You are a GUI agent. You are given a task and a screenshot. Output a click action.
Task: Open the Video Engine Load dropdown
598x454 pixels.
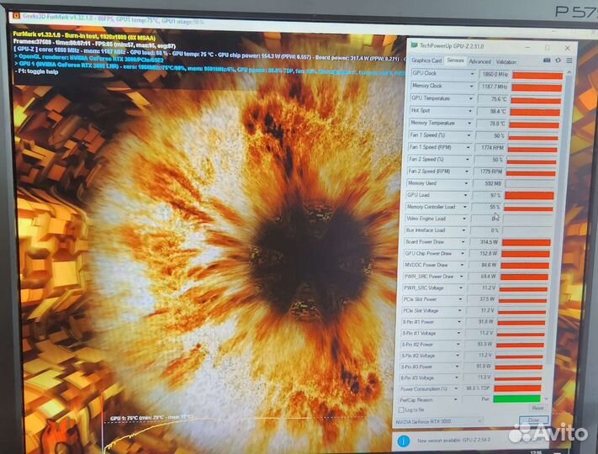[463, 219]
